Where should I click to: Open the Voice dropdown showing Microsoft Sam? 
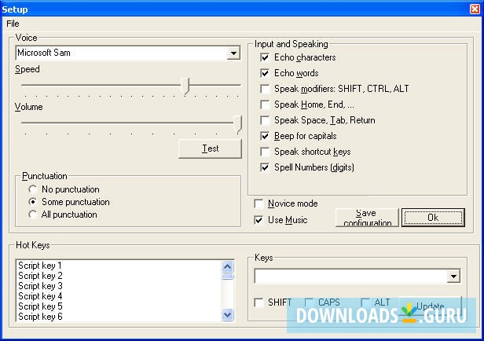(x=233, y=53)
